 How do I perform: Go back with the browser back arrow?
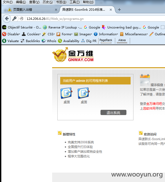[7, 19]
